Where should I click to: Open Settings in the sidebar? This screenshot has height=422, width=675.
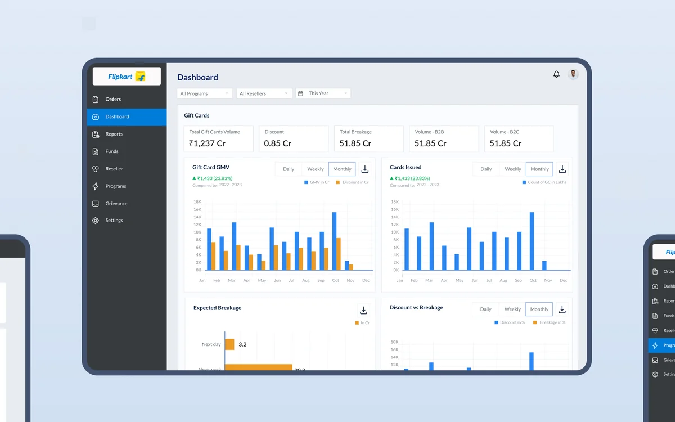tap(127, 221)
